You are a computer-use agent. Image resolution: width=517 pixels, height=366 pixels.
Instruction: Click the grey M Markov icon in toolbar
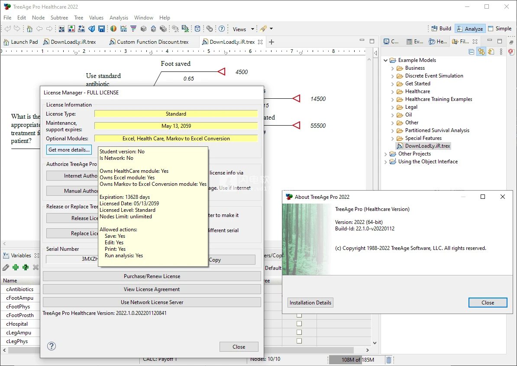coord(210,29)
